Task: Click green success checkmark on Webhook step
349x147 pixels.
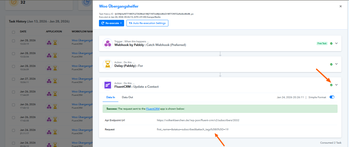Action: click(331, 43)
